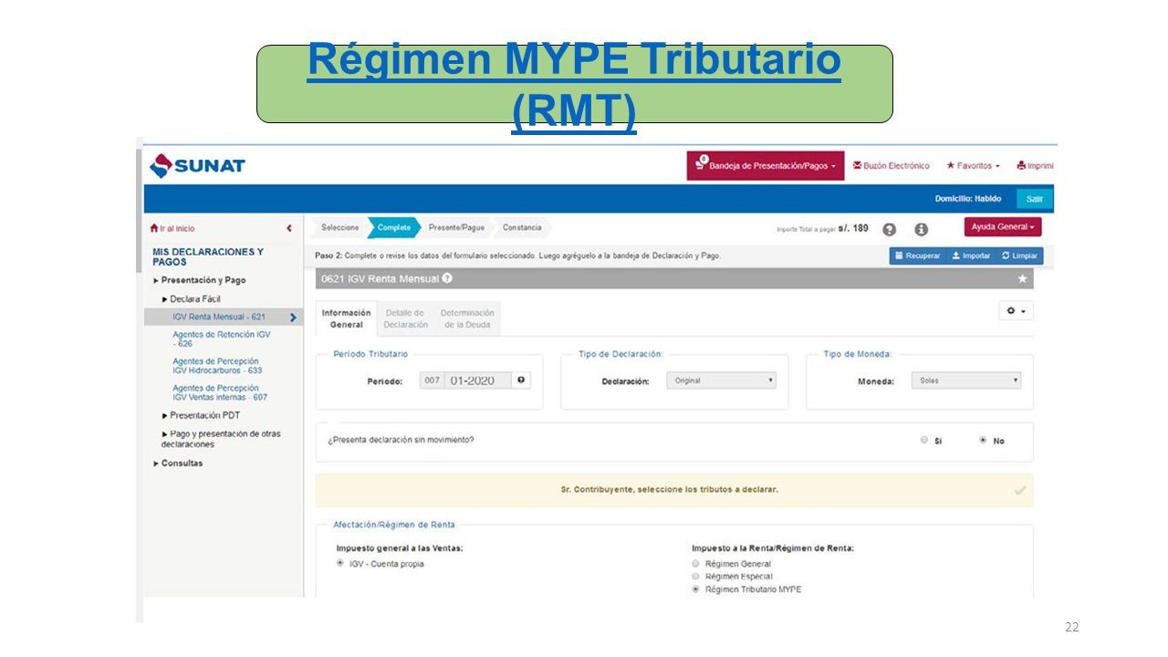Select Régimen Especial radio option

tap(695, 577)
